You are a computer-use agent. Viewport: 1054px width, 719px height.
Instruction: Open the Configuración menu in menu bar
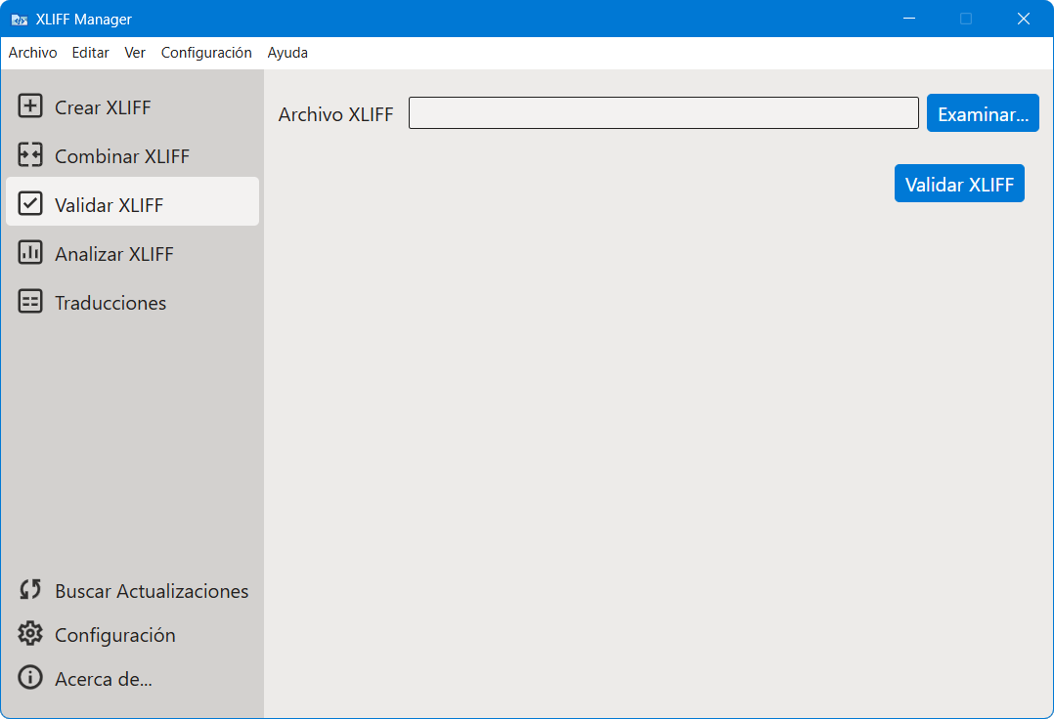click(x=206, y=53)
